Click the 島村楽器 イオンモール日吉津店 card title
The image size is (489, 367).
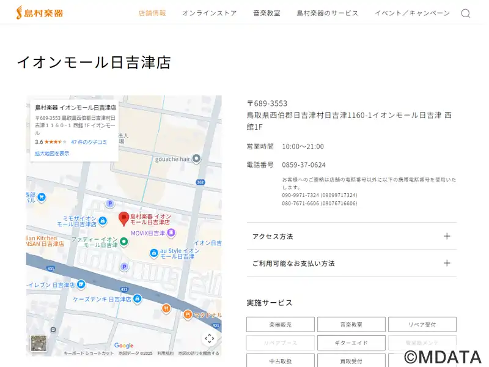[x=75, y=108]
